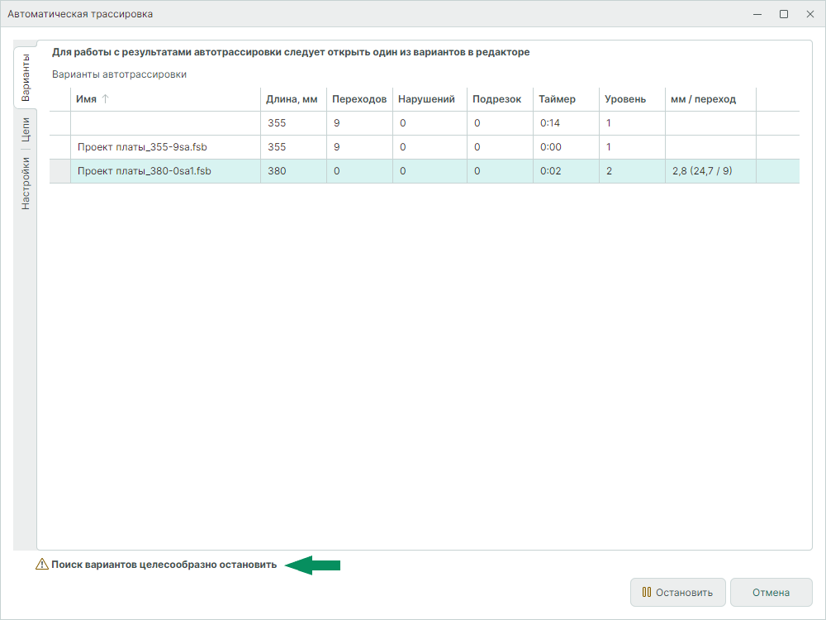Click the warning triangle icon
This screenshot has height=620, width=826.
[42, 565]
